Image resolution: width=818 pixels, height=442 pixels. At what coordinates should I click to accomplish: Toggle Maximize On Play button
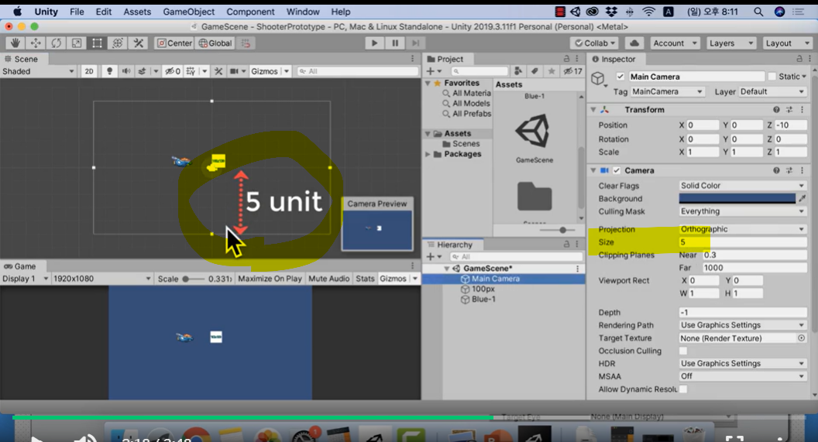(270, 279)
